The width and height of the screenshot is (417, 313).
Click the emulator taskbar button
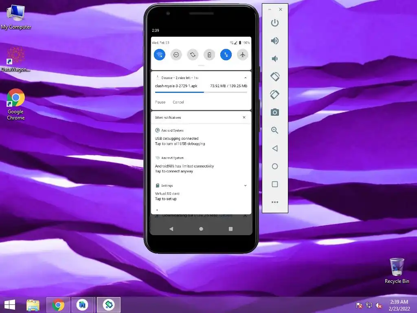108,305
